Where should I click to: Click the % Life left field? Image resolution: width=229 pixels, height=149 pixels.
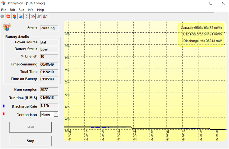pos(49,57)
